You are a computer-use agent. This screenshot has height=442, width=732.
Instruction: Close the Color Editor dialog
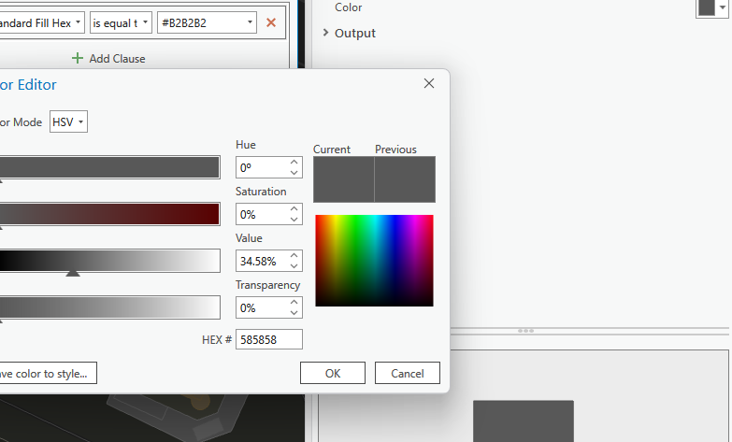pyautogui.click(x=428, y=83)
